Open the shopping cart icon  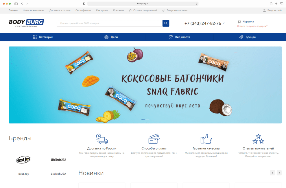tap(239, 21)
